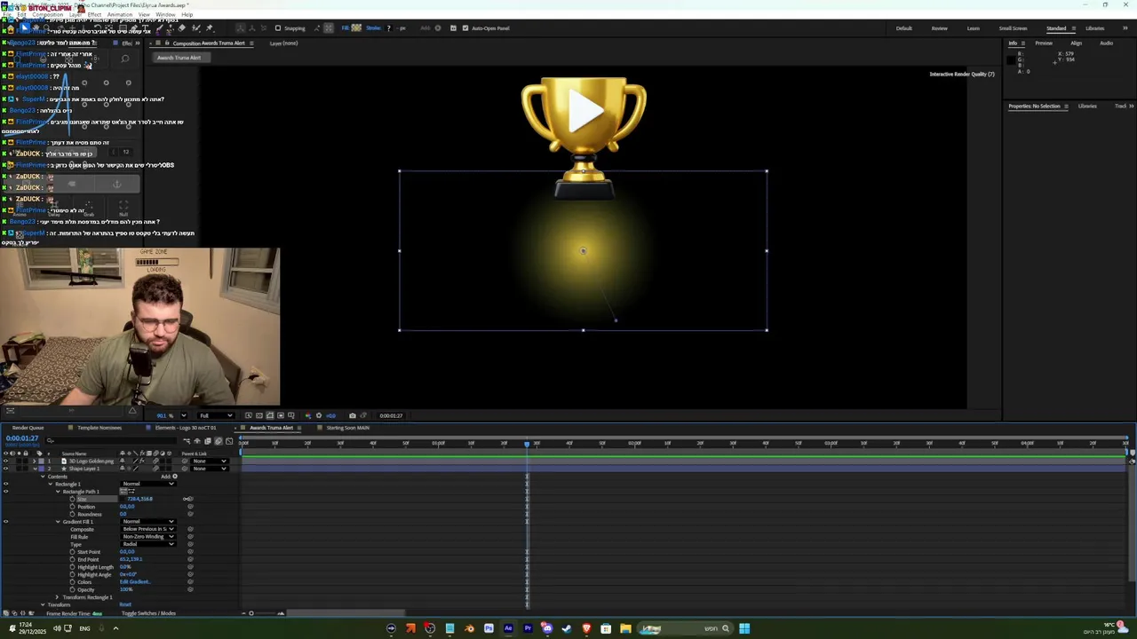
Task: Hide the 3D Logo Golden.png layer
Action: 5,461
